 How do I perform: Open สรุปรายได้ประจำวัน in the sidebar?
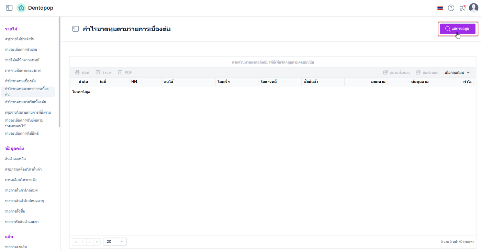(20, 39)
